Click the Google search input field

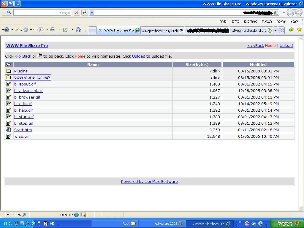(x=42, y=12)
